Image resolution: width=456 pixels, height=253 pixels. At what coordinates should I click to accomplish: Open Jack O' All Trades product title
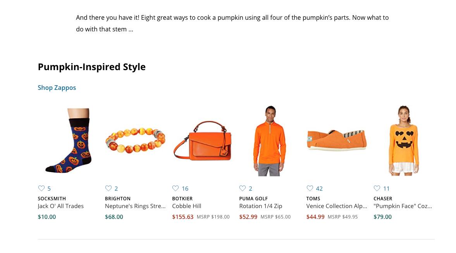click(60, 206)
